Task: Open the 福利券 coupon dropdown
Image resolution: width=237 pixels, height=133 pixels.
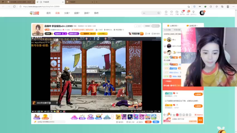Action: tap(120, 122)
